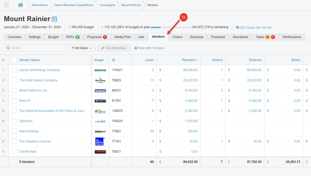Image resolution: width=311 pixels, height=176 pixels.
Task: Click the budget in-plan progress bar
Action: 170,28
